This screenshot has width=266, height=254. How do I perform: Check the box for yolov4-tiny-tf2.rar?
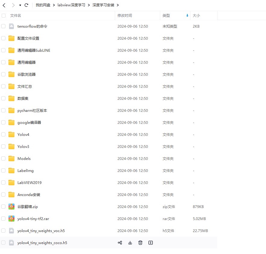click(x=3, y=219)
